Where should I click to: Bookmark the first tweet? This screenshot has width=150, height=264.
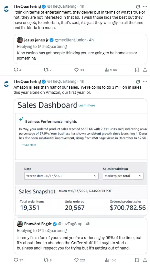(137, 70)
